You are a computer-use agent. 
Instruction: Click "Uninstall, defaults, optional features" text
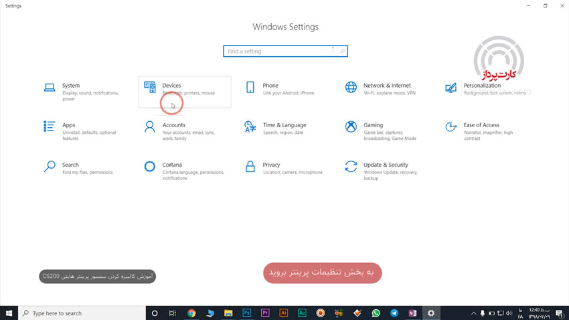(89, 135)
